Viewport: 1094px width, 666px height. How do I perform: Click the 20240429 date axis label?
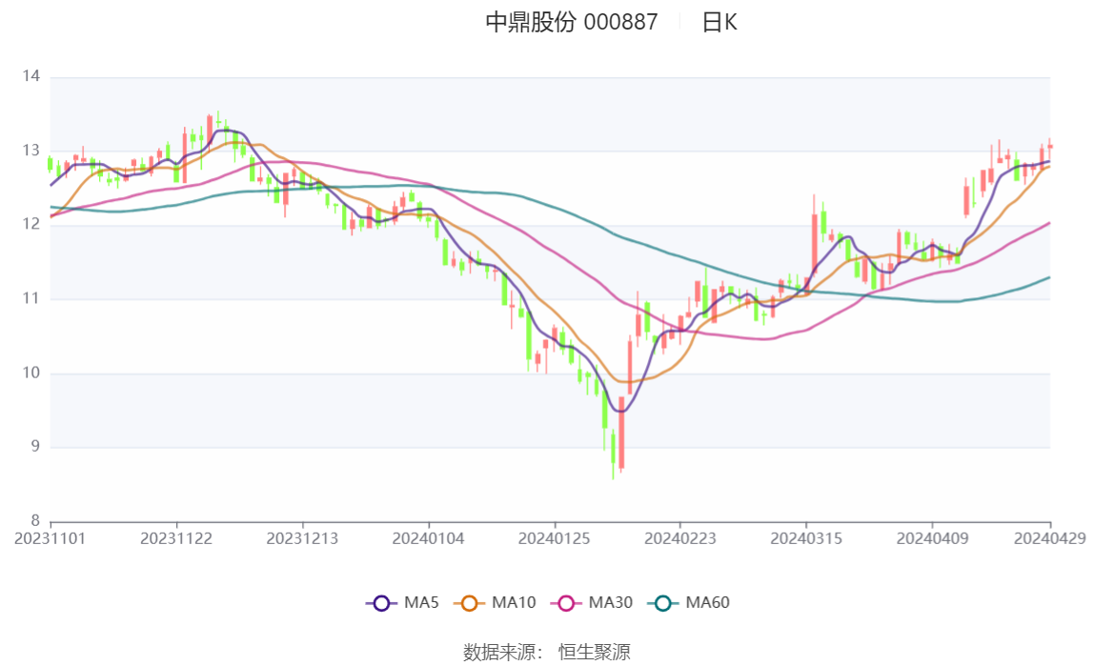[x=1049, y=539]
